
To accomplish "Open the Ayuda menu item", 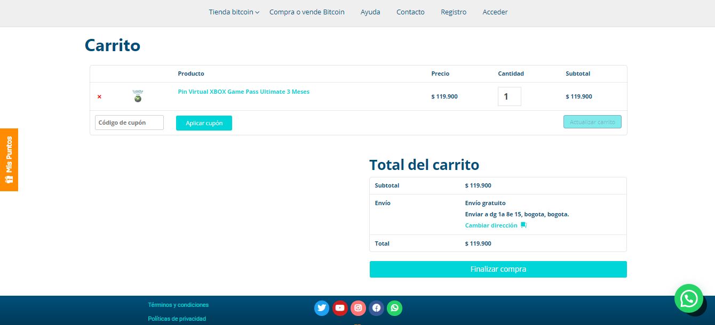I will pos(370,12).
